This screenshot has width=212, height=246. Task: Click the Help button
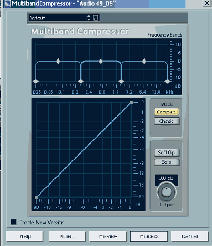coord(25,237)
